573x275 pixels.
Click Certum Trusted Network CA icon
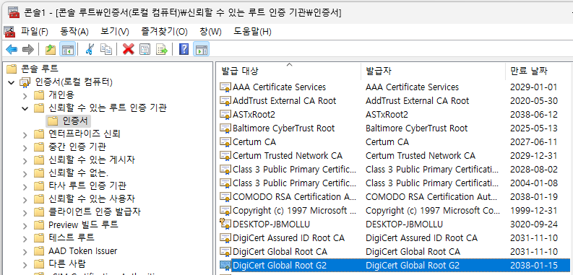(x=225, y=156)
